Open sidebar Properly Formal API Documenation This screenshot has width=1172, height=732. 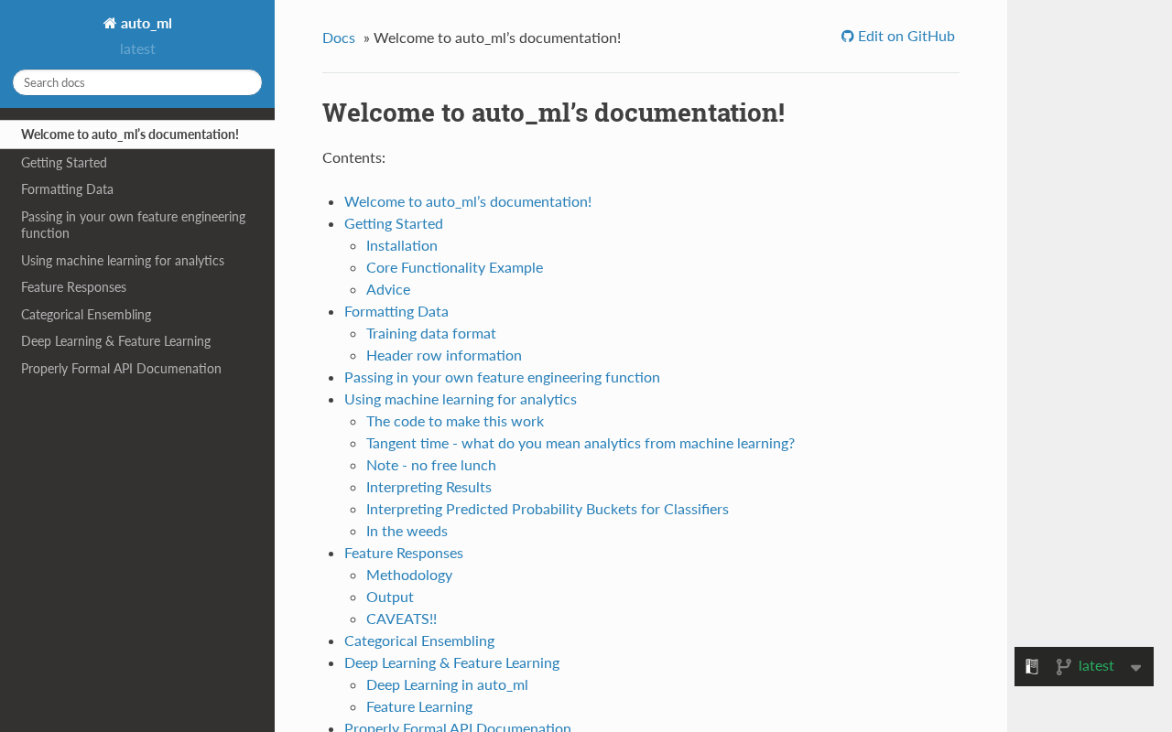137,369
